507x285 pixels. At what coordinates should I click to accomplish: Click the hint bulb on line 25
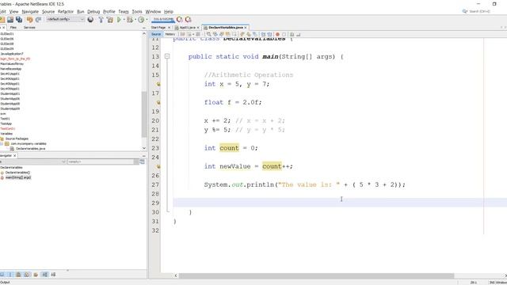coord(158,166)
